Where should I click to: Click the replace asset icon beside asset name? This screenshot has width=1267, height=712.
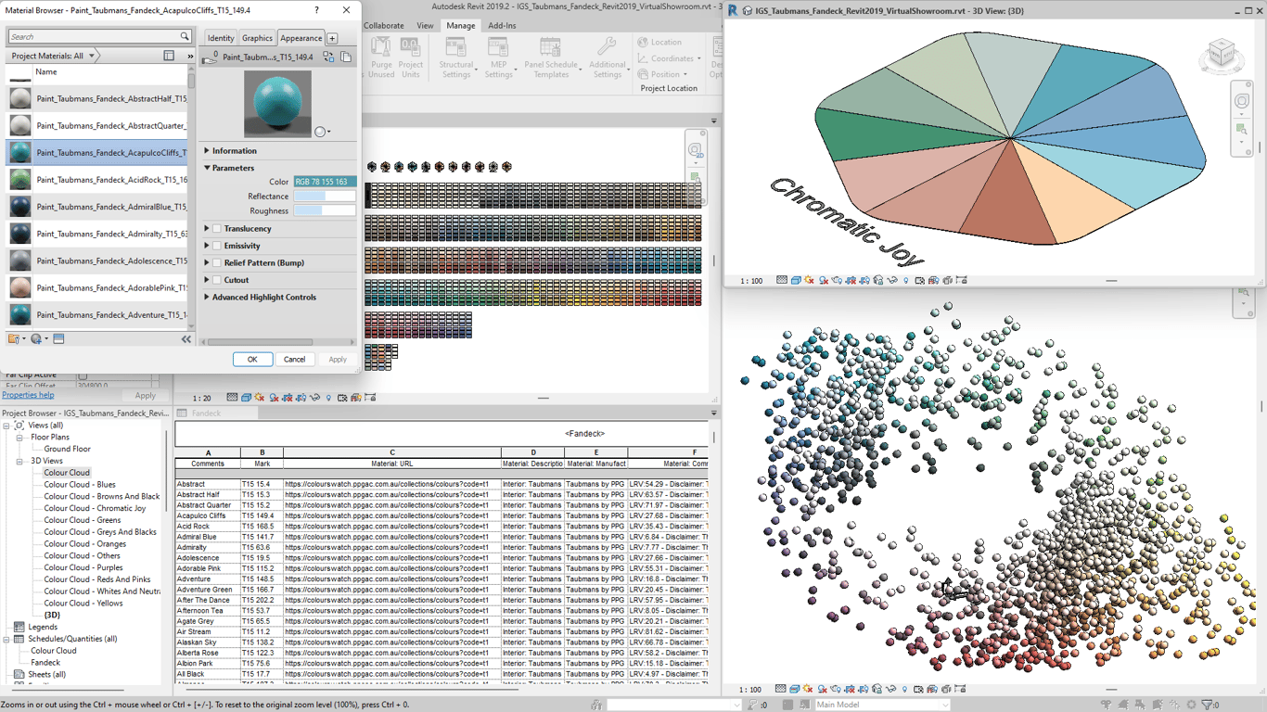(x=328, y=57)
